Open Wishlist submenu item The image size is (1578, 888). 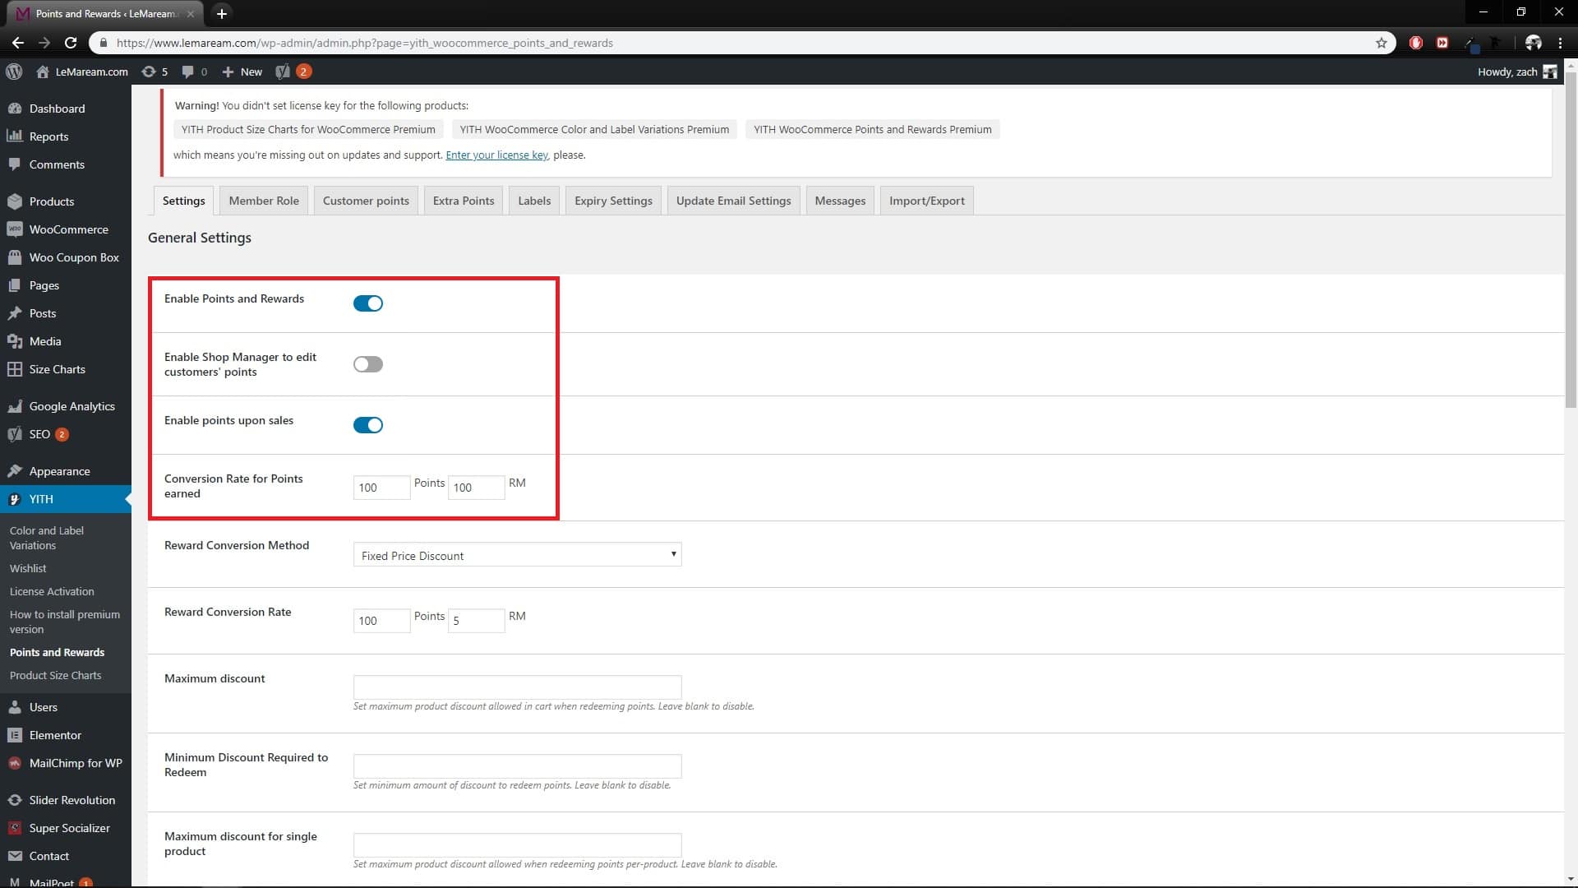pyautogui.click(x=28, y=568)
